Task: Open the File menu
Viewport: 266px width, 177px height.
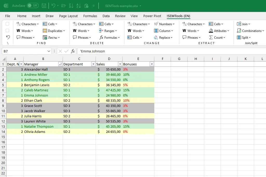Action: [8, 16]
